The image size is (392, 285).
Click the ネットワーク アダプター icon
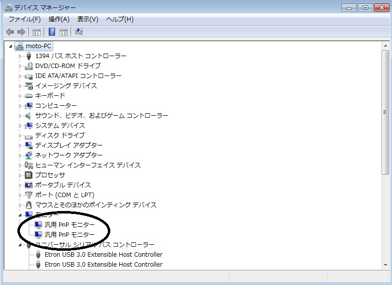[x=29, y=155]
